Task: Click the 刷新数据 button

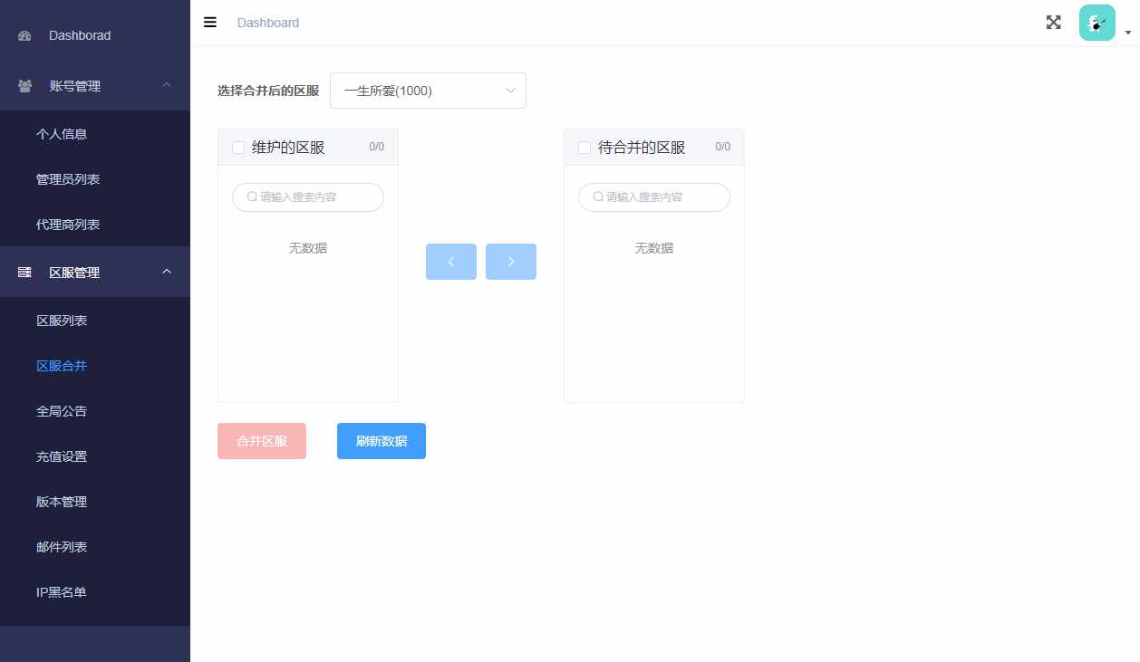Action: (x=381, y=441)
